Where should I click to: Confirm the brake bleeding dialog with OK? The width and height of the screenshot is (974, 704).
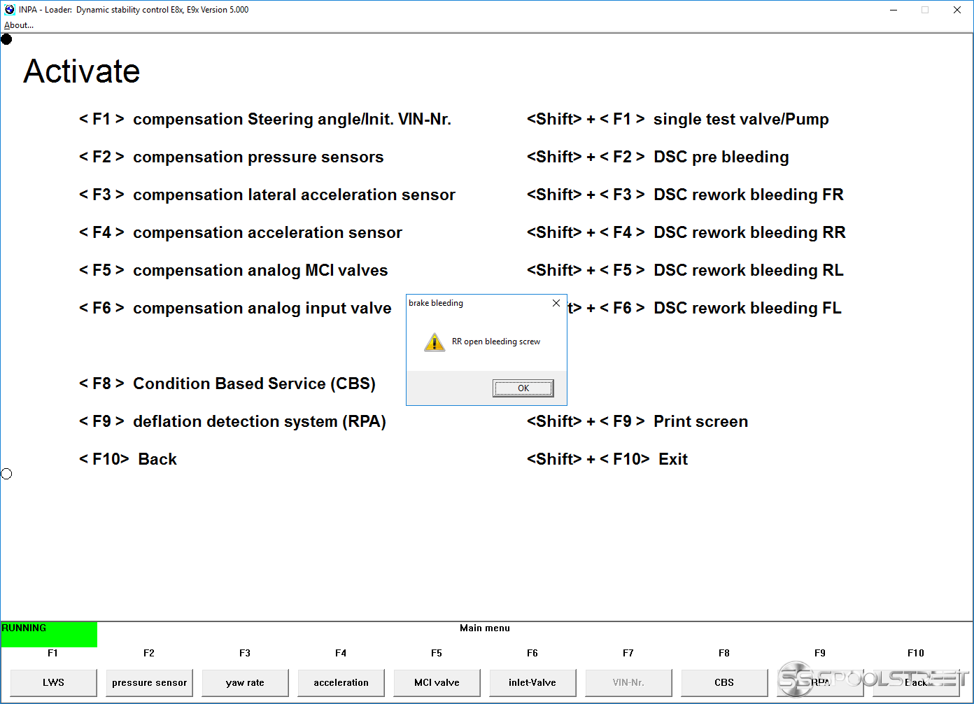click(523, 388)
